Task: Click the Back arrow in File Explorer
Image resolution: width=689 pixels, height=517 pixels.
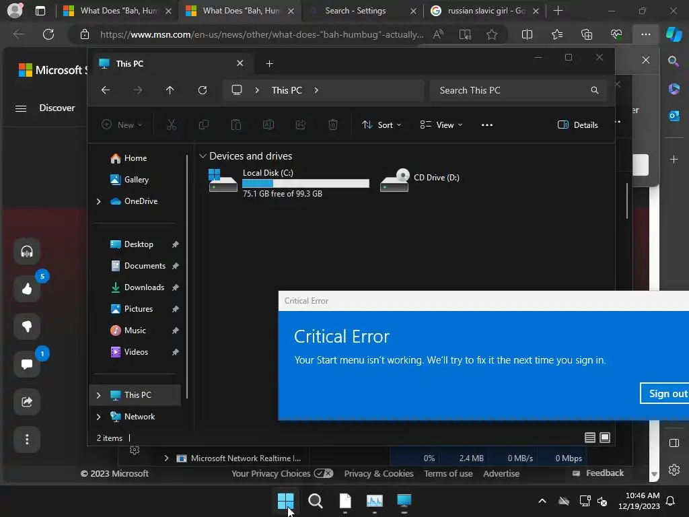Action: pos(106,90)
